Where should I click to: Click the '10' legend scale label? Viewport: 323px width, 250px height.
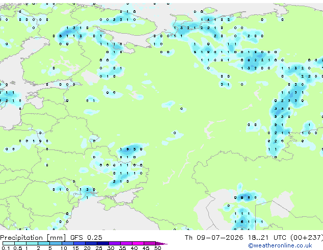[64, 248]
